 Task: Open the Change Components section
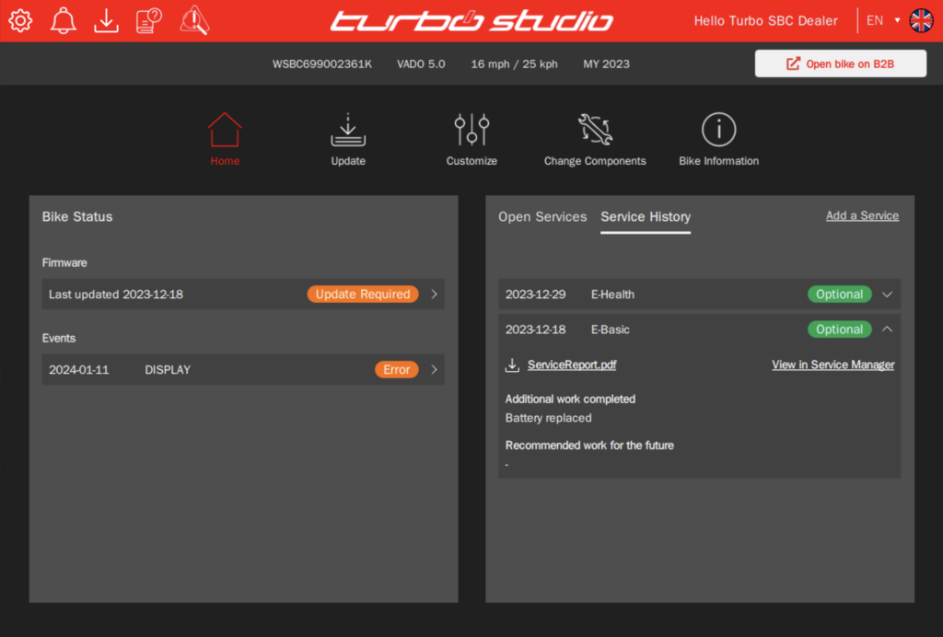tap(595, 140)
